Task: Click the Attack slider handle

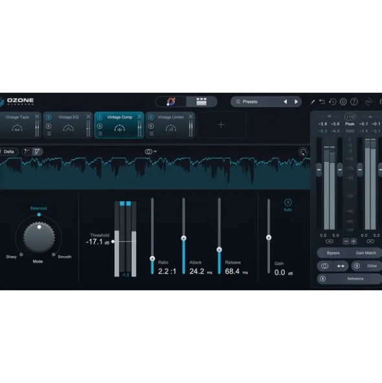Action: pos(184,238)
